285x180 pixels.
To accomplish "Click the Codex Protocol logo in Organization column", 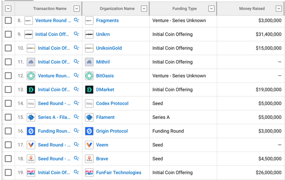I will coord(89,104).
